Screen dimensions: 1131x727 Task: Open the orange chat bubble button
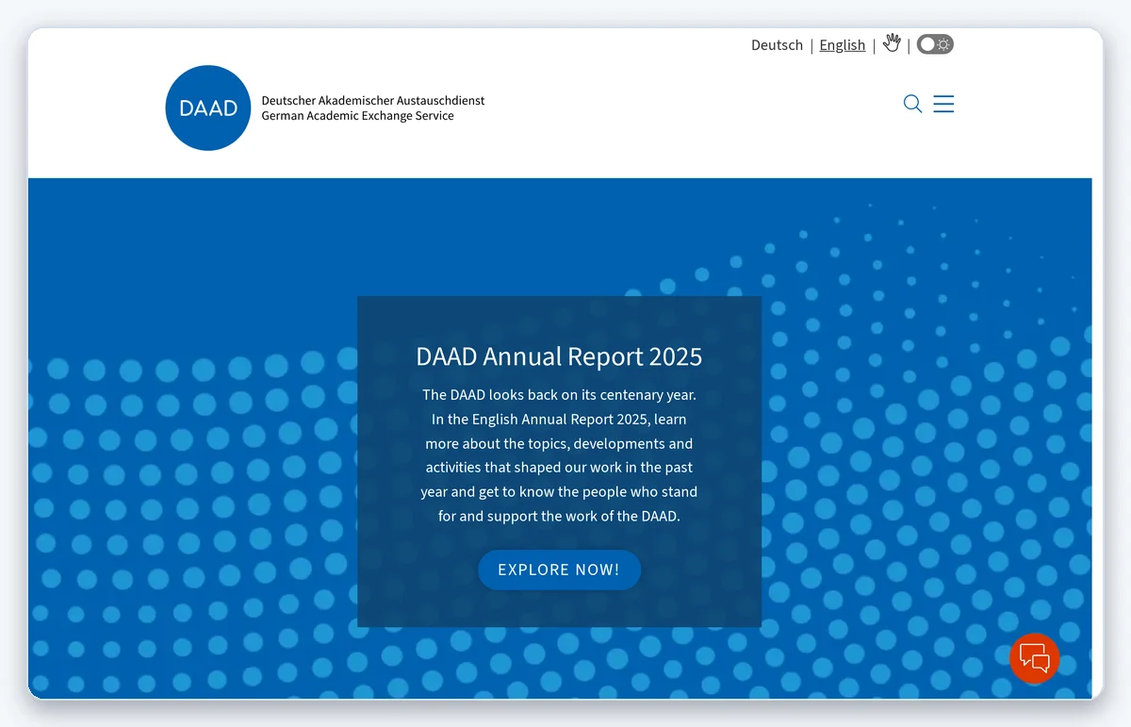click(1034, 657)
